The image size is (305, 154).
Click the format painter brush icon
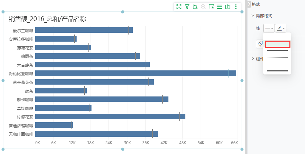[x=260, y=44]
